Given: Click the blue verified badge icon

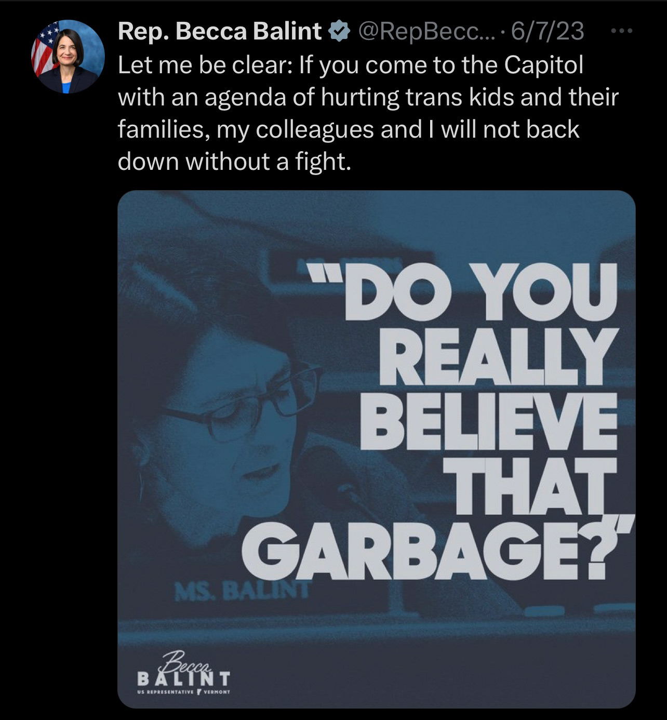Looking at the screenshot, I should tap(339, 32).
